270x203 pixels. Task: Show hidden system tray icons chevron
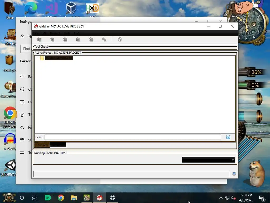point(221,198)
